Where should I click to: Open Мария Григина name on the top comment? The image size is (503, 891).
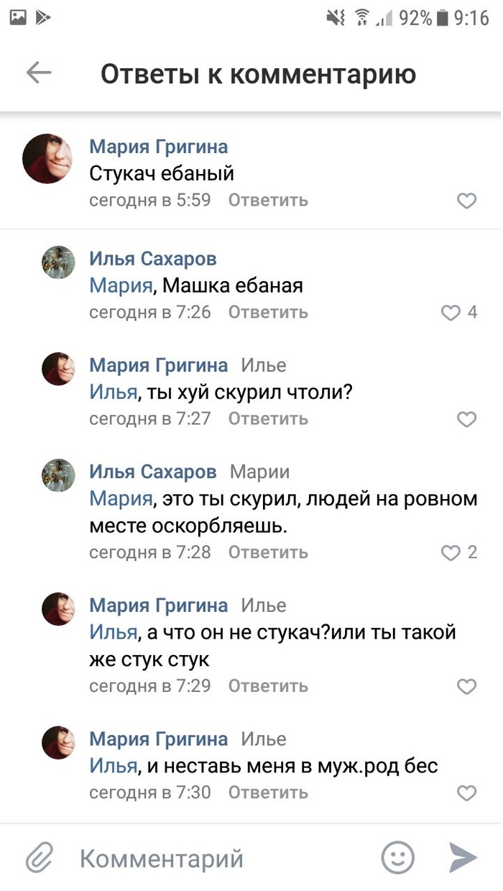[158, 147]
